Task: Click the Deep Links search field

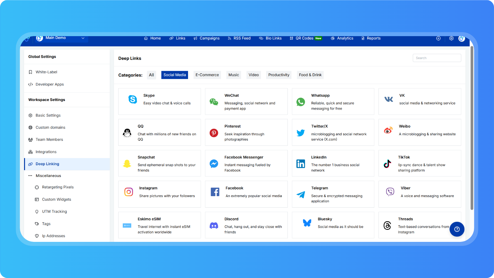Action: tap(437, 58)
